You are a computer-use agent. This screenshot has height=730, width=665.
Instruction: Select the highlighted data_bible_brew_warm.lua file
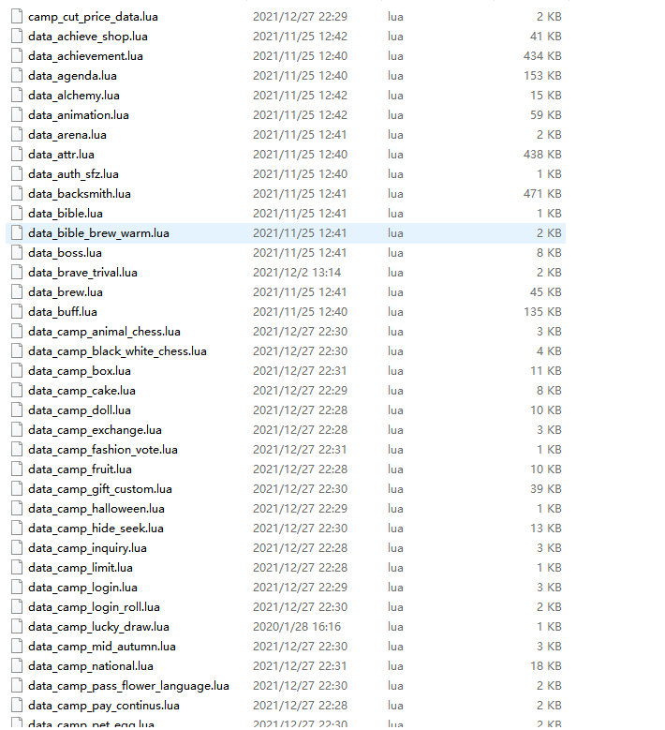[98, 233]
